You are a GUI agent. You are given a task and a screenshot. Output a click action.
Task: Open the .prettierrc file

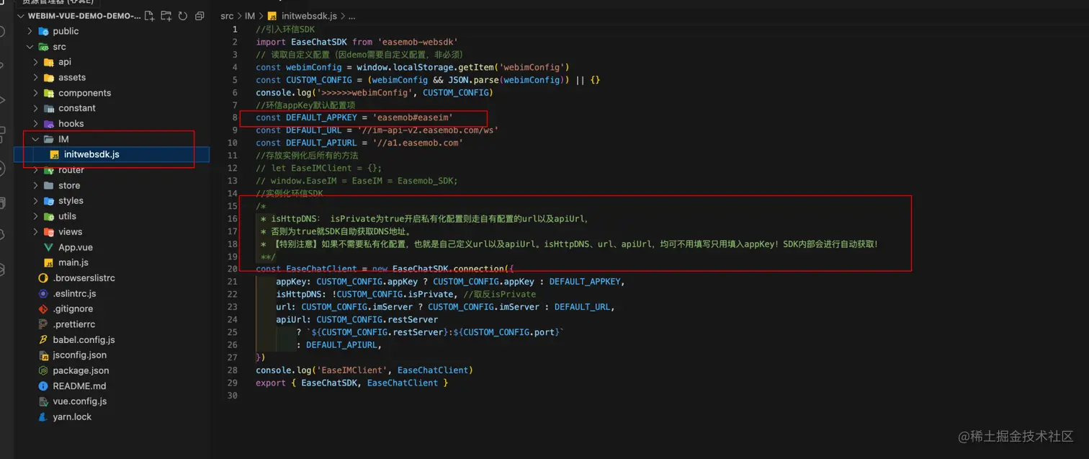(x=73, y=324)
